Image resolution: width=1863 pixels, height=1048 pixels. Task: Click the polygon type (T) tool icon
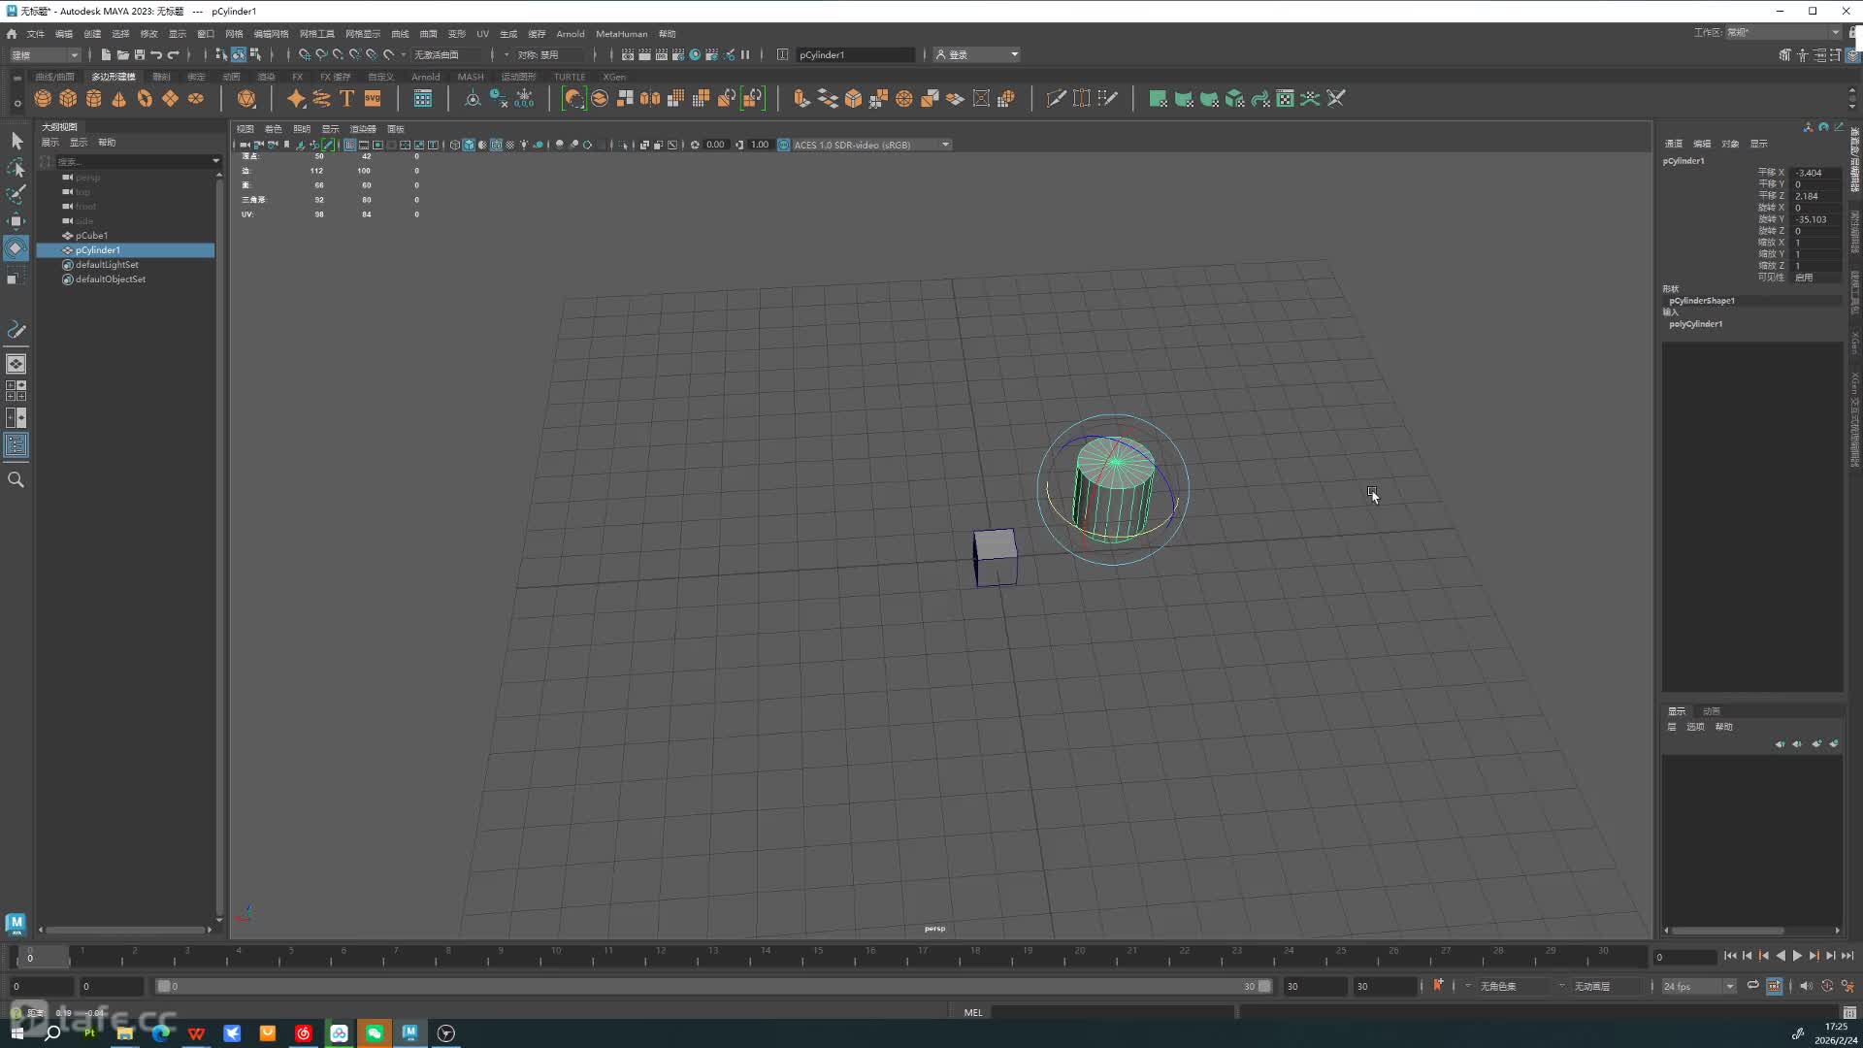coord(346,98)
